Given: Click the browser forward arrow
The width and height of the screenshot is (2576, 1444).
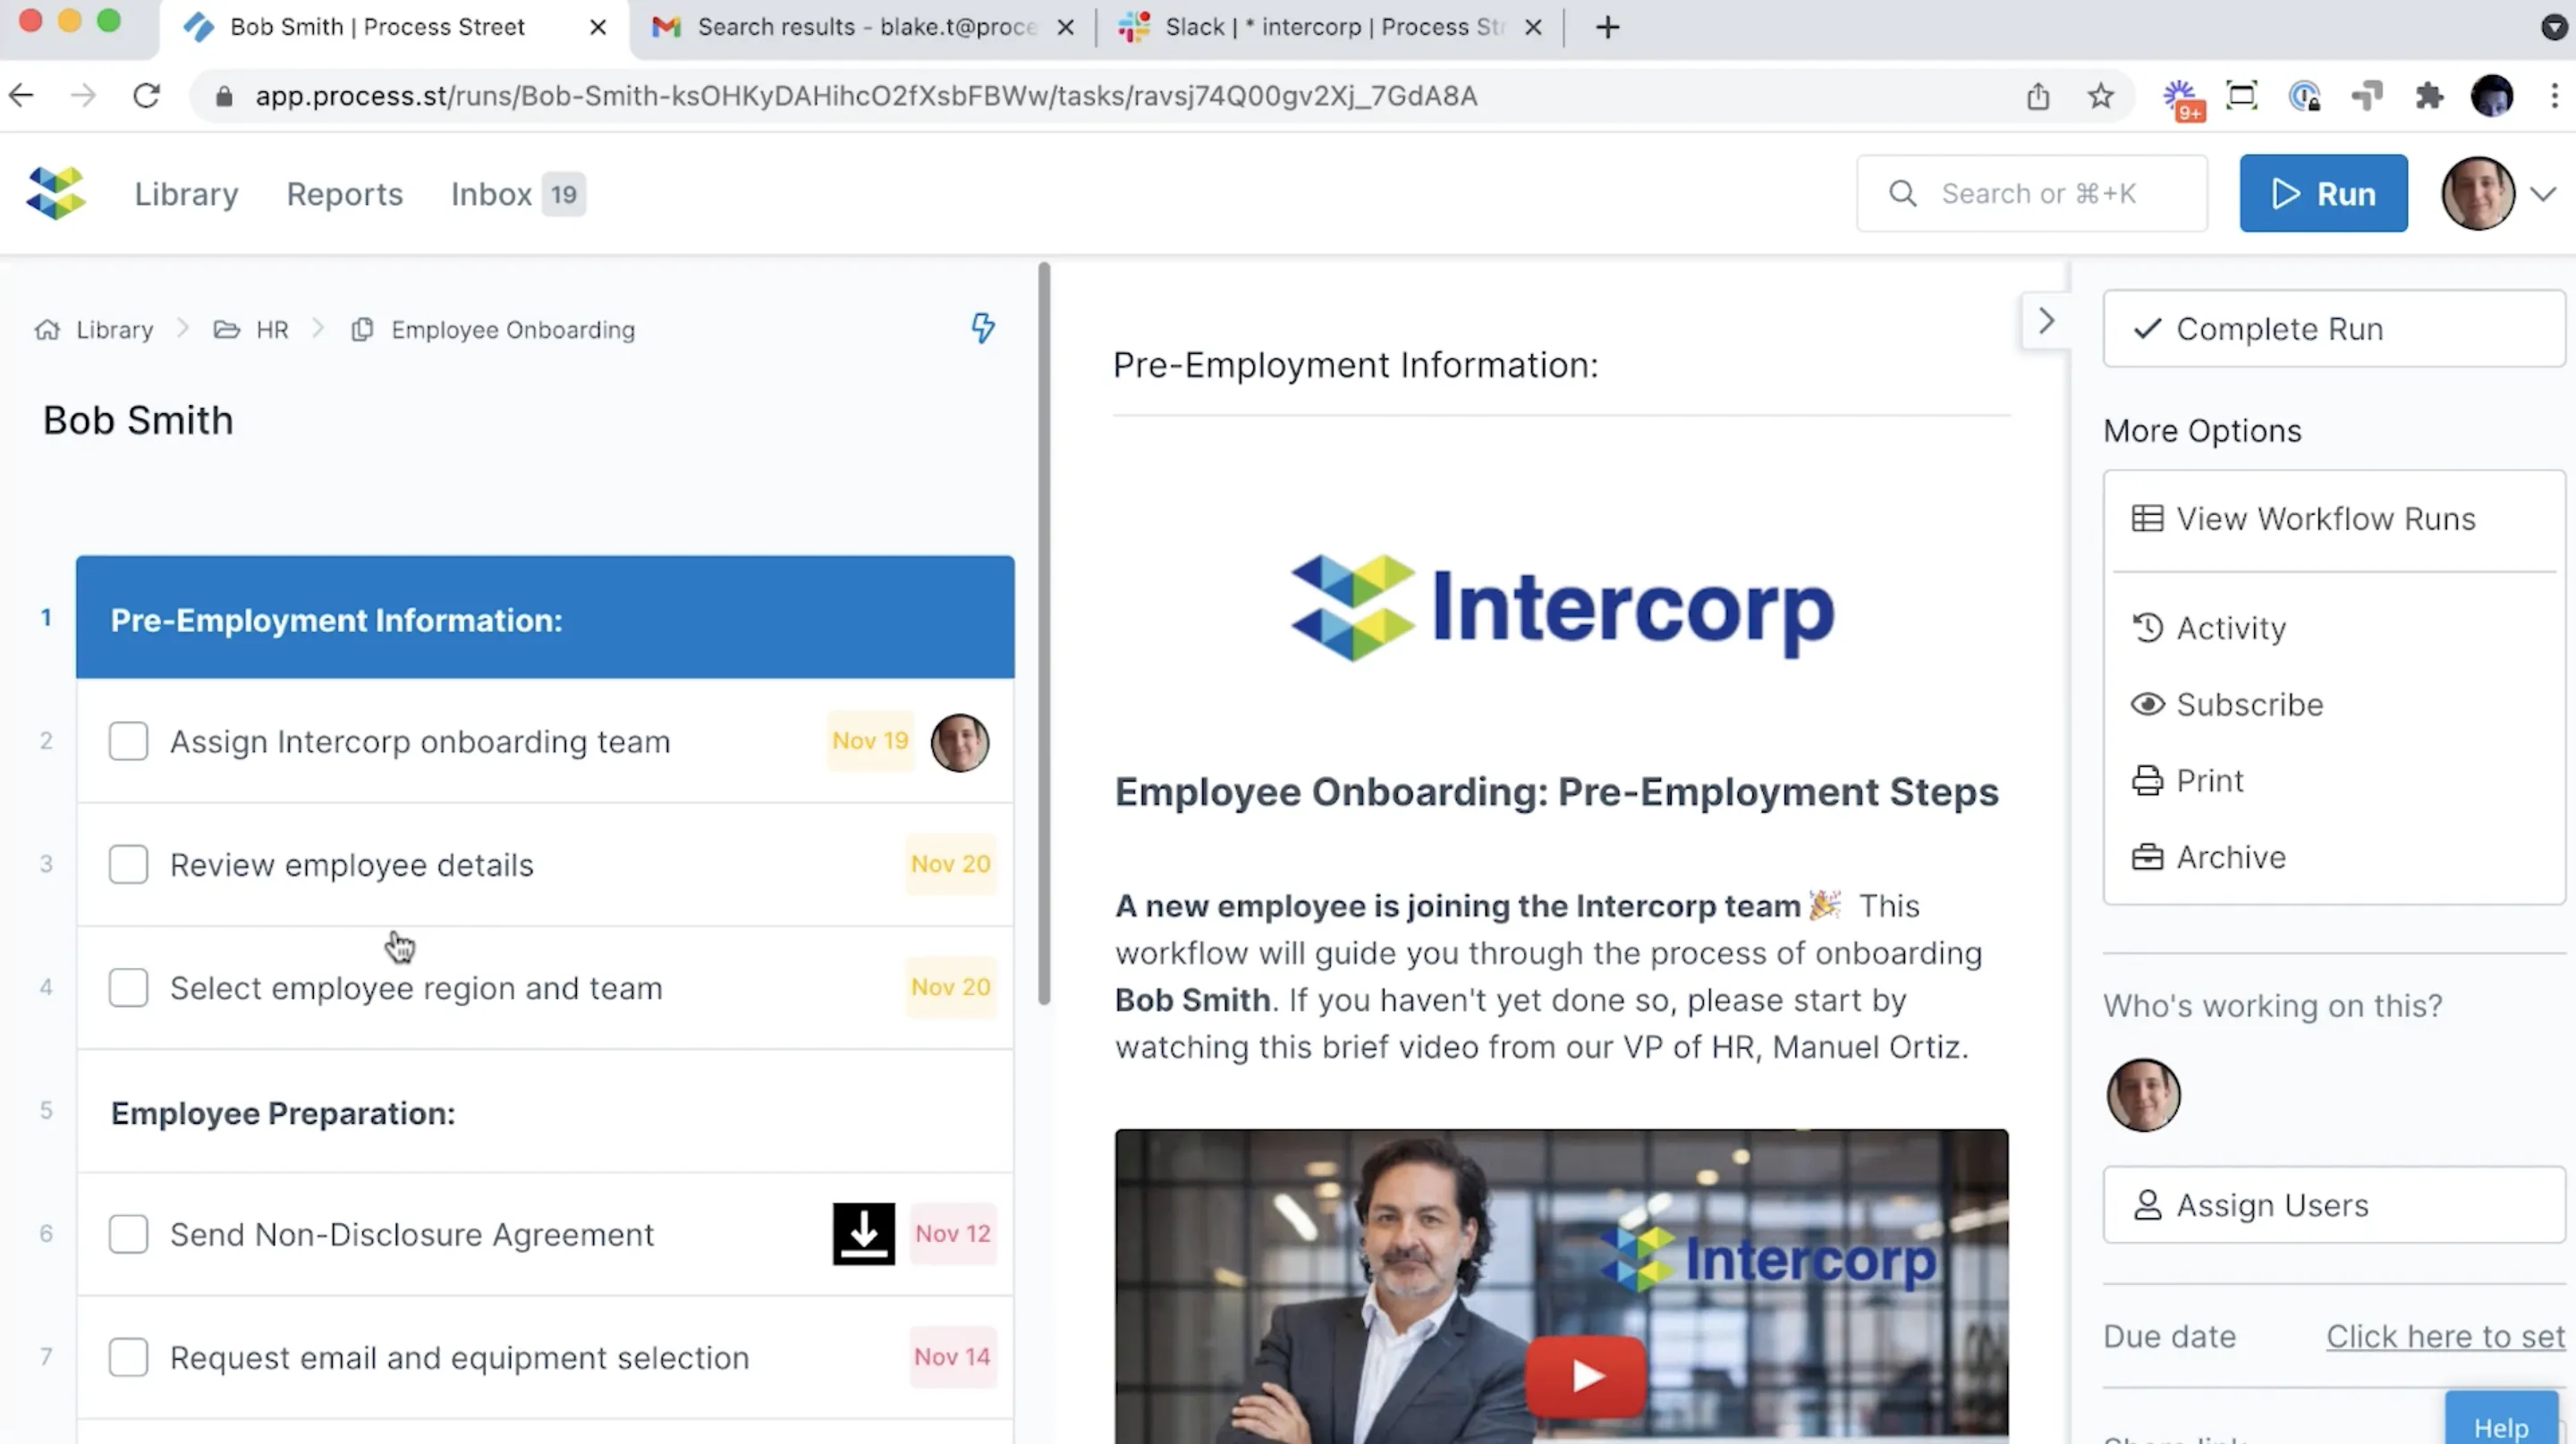Looking at the screenshot, I should tap(84, 96).
